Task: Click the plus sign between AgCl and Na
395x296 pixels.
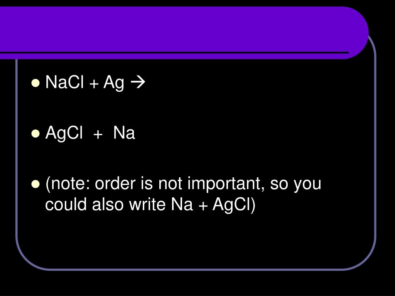Action: 98,134
